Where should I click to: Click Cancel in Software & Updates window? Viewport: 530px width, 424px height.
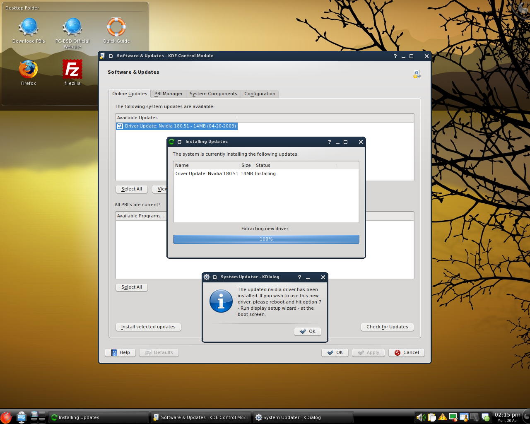coord(407,353)
